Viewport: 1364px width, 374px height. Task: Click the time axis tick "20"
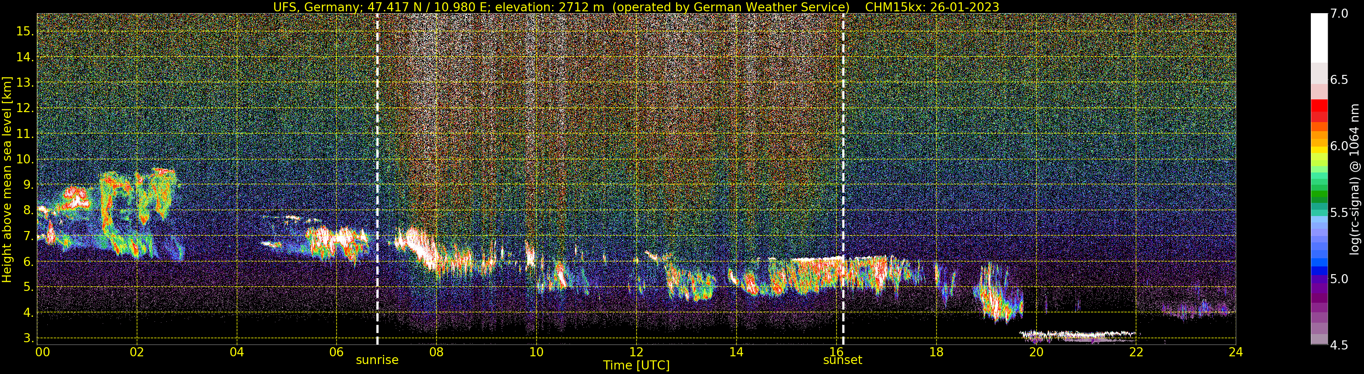pyautogui.click(x=1036, y=352)
